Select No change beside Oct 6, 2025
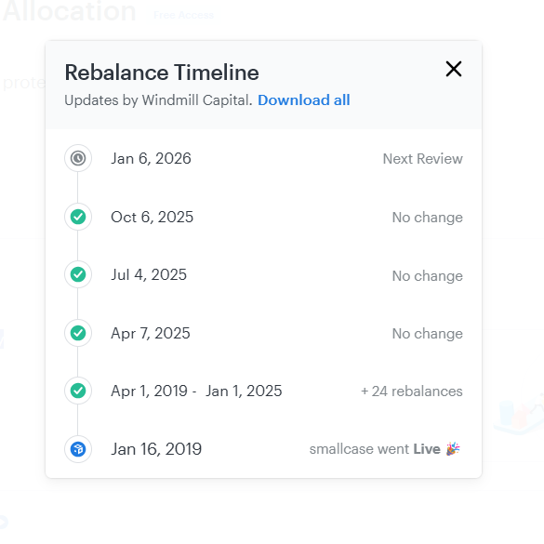Viewport: 544px width, 544px height. (x=428, y=218)
